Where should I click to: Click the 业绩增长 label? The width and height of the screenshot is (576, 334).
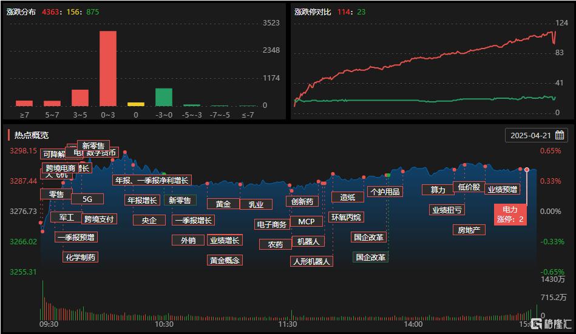coord(225,240)
